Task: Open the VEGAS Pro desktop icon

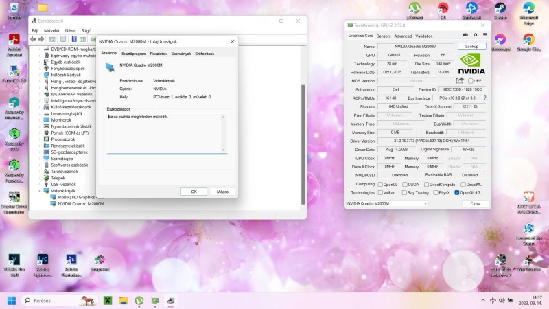Action: point(14,265)
